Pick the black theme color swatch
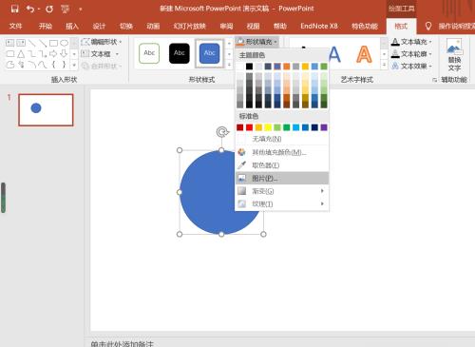The height and width of the screenshot is (347, 475). tap(249, 67)
